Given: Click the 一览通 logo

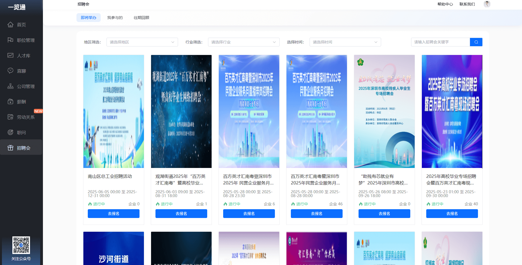Looking at the screenshot, I should (17, 7).
